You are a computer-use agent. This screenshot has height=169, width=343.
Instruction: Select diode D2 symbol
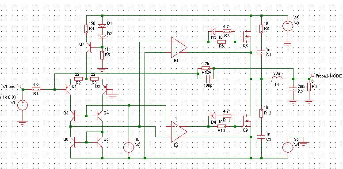(x=102, y=36)
